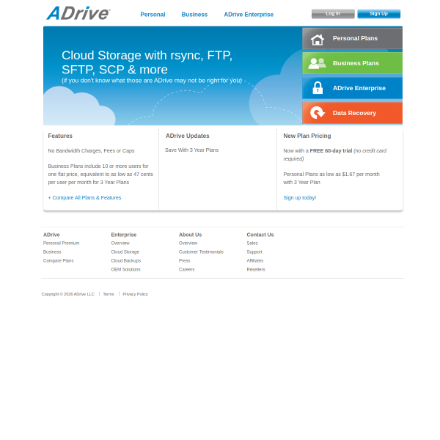Select the ADrive Enterprise banner label
The image size is (440, 440).
pyautogui.click(x=359, y=88)
